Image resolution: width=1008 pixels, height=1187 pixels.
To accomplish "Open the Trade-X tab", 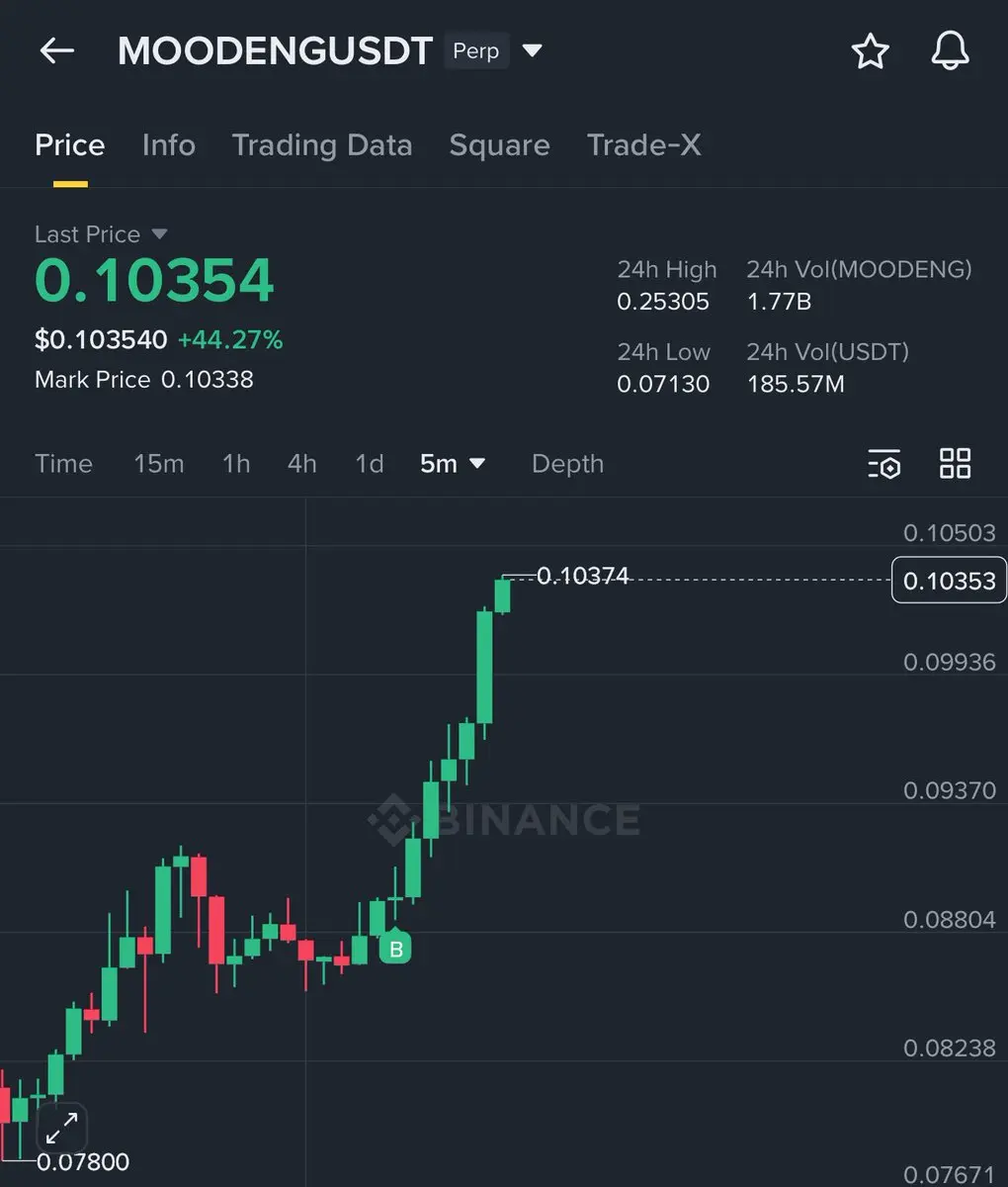I will point(644,145).
